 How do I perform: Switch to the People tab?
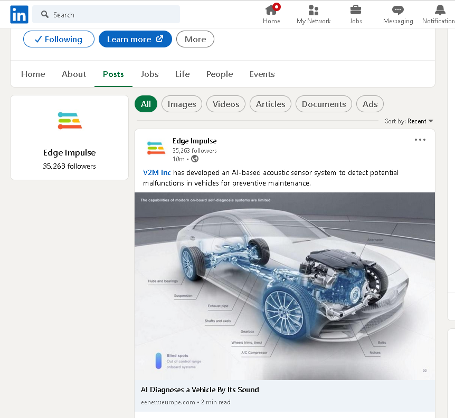coord(220,74)
